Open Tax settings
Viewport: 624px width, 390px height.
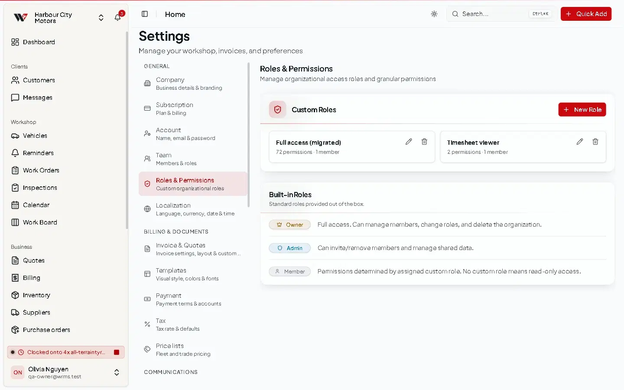click(192, 325)
